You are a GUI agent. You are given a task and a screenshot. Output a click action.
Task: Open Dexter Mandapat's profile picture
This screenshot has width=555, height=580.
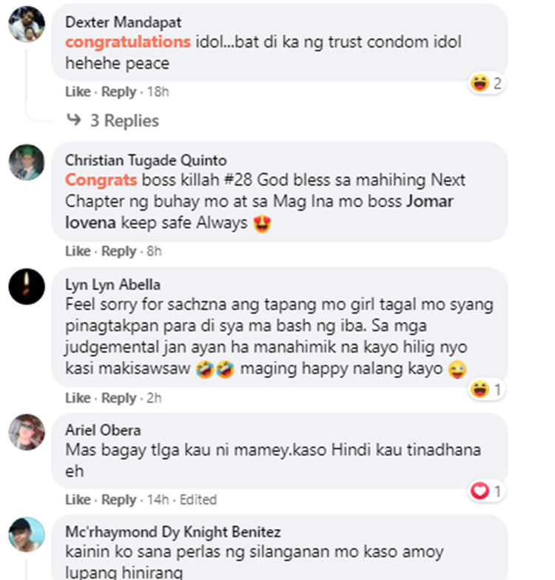[27, 24]
